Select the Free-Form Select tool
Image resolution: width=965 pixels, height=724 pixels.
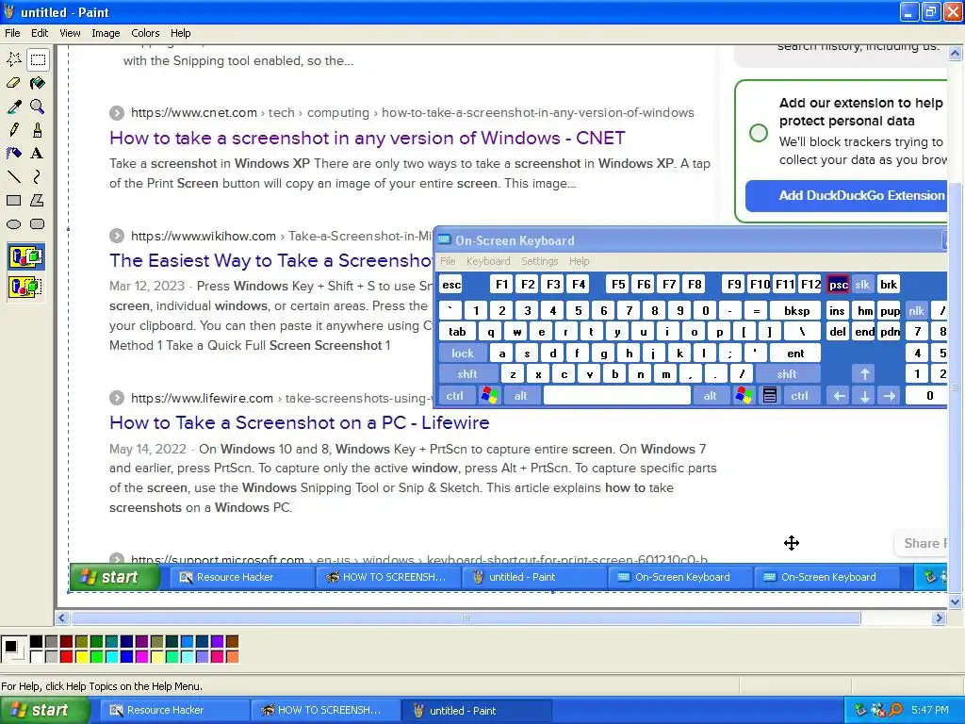pyautogui.click(x=13, y=59)
